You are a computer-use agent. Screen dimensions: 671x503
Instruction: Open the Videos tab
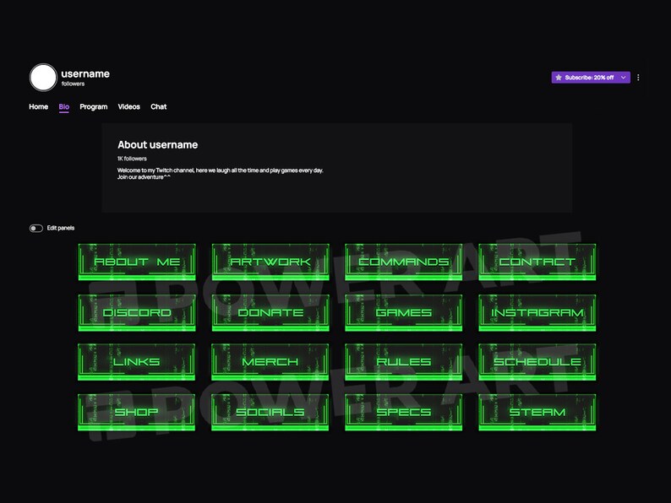click(128, 107)
